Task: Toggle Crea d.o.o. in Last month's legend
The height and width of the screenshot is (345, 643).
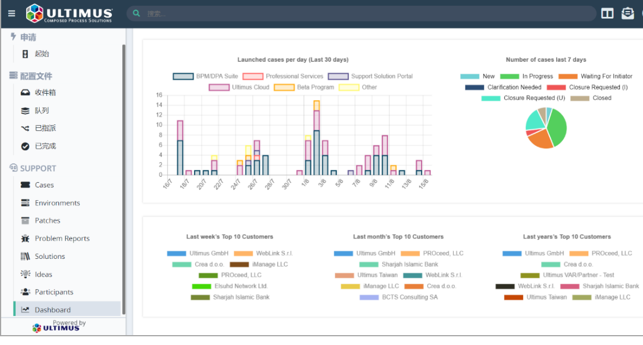Action: (x=430, y=286)
